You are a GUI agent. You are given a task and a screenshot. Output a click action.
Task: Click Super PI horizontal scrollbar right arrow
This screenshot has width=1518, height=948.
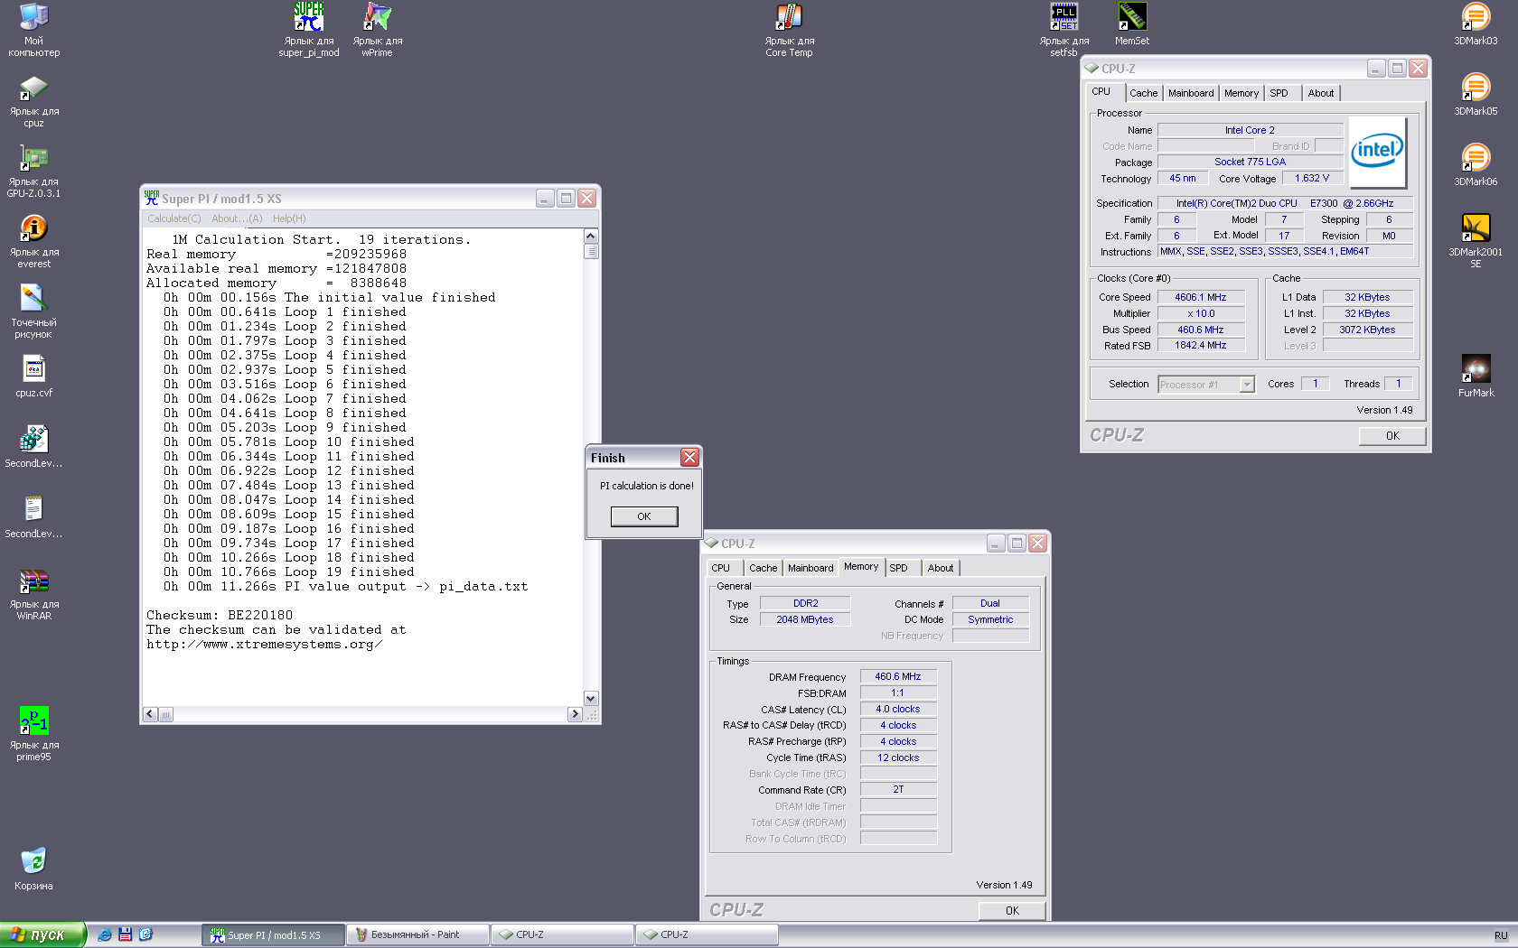[x=575, y=714]
